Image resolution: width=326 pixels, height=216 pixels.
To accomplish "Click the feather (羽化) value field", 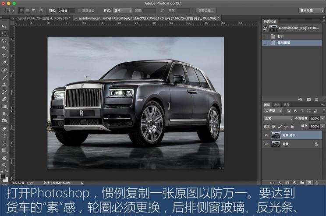I will (66, 11).
